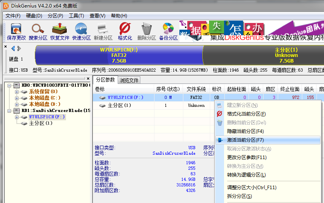This screenshot has width=324, height=203.
Task: Go to the next disk with the right arrow
Action: click(19, 48)
